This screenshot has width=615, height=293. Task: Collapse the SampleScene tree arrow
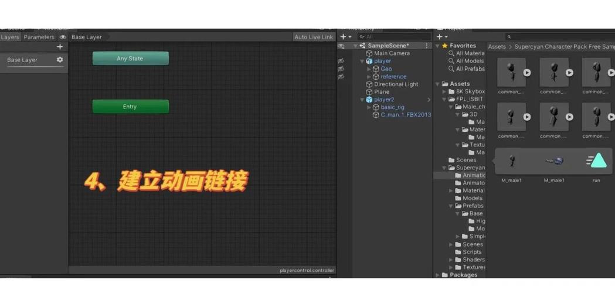(355, 46)
